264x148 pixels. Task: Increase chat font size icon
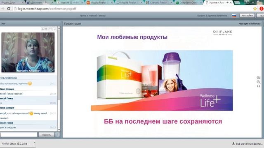click(50, 29)
